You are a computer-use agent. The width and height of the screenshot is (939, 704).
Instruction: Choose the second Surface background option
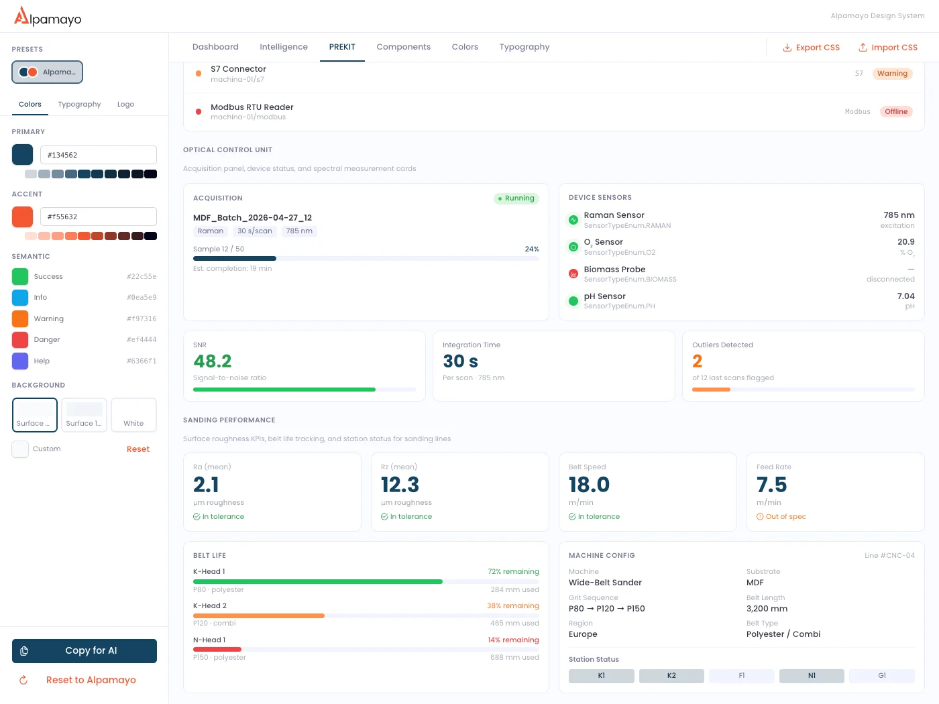85,415
